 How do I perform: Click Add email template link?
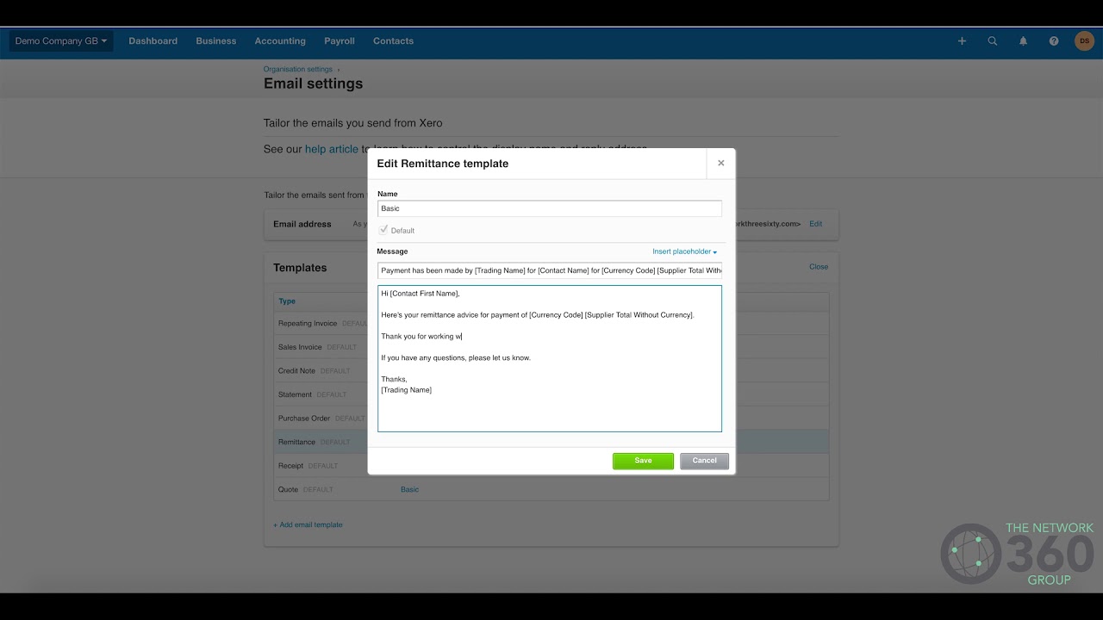coord(308,524)
